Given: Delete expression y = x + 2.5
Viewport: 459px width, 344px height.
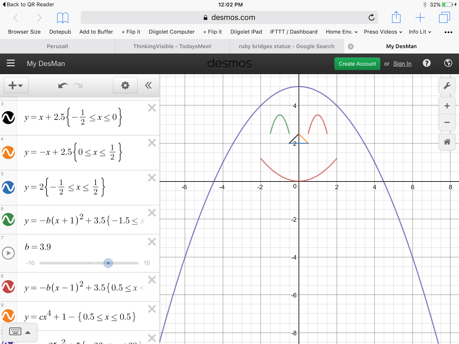Looking at the screenshot, I should click(152, 108).
